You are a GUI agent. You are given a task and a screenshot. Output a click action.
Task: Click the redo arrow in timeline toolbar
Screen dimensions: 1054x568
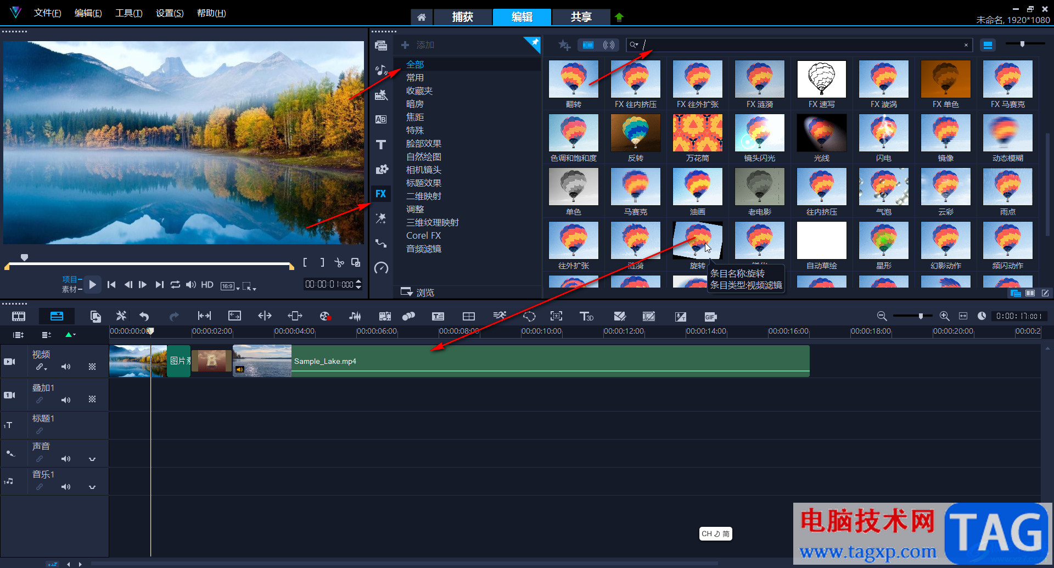pos(174,316)
